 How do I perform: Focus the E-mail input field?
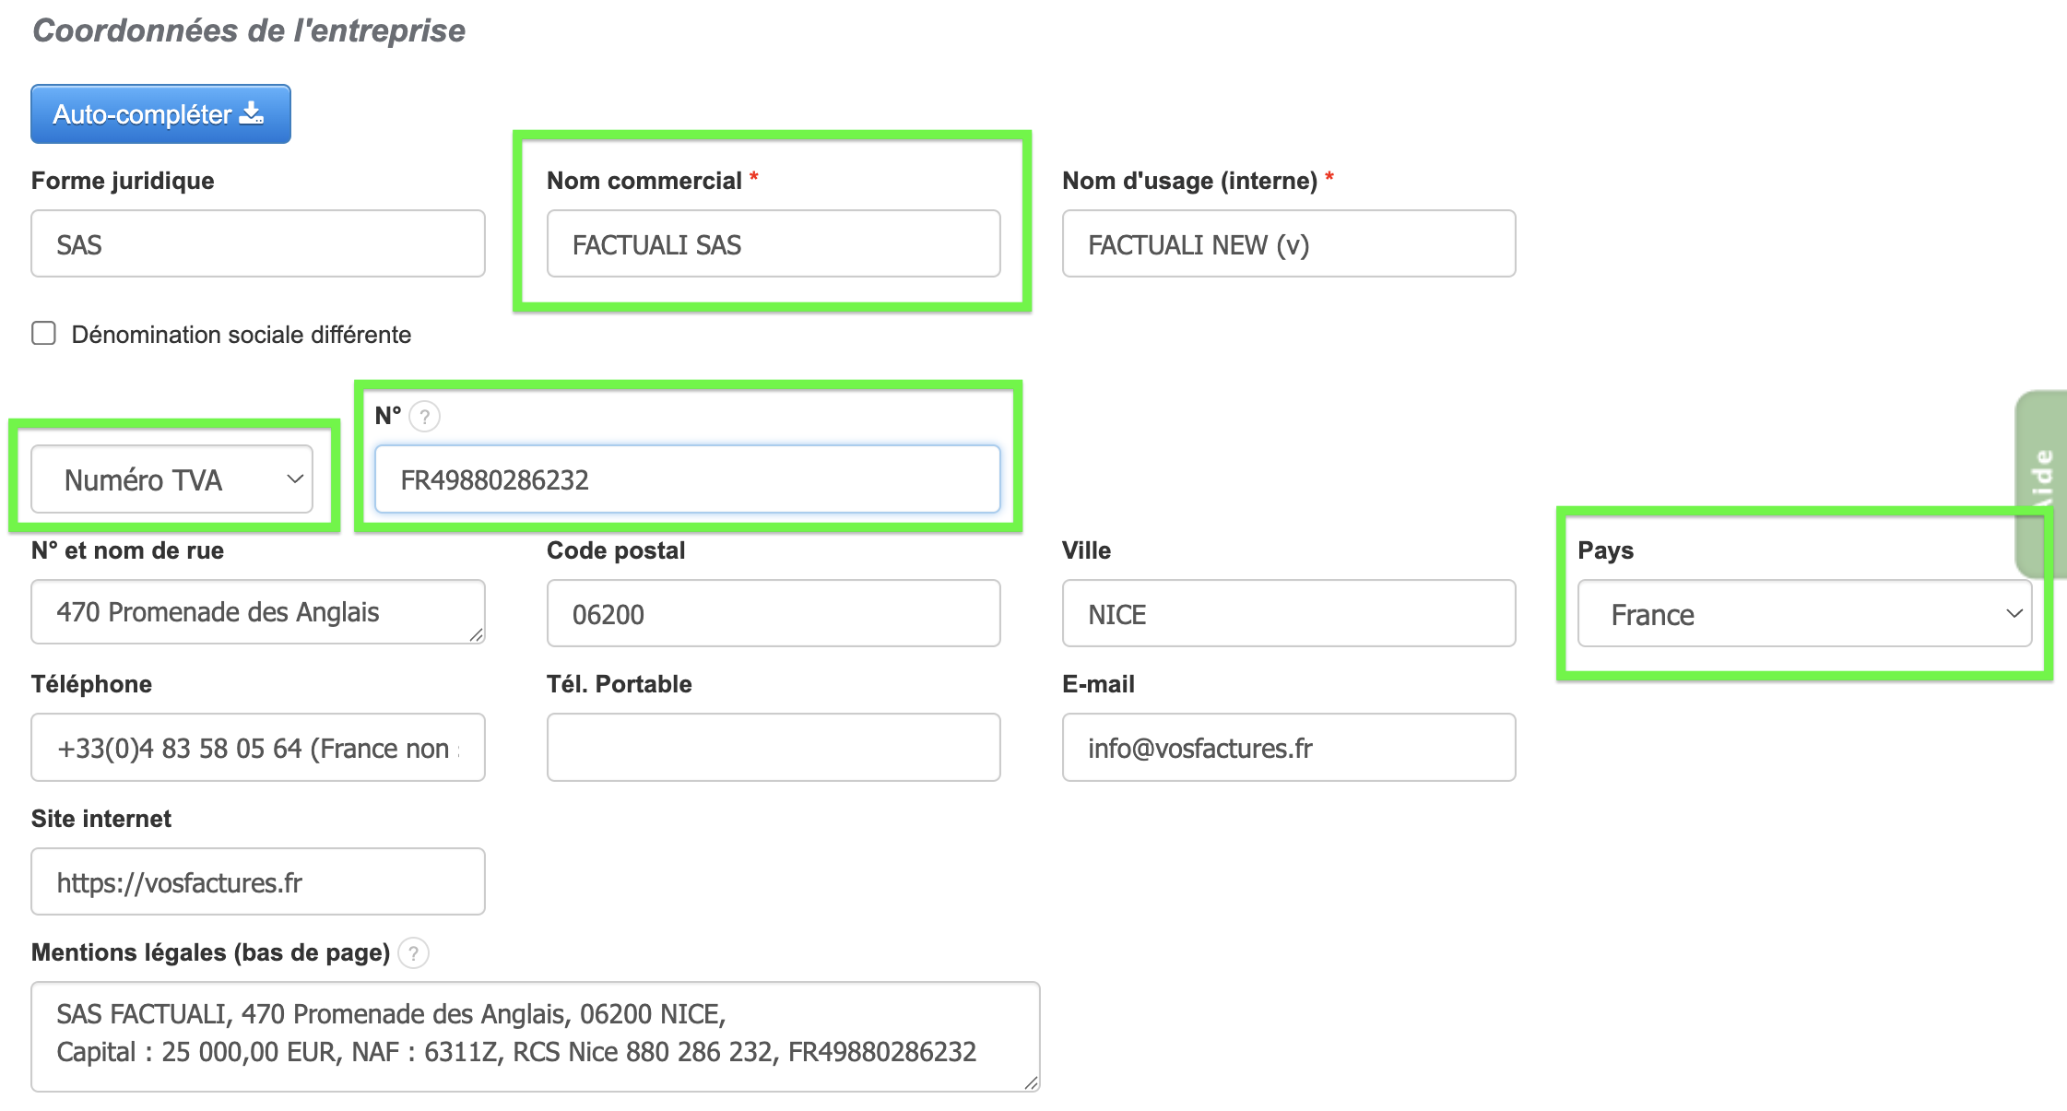[x=1288, y=748]
